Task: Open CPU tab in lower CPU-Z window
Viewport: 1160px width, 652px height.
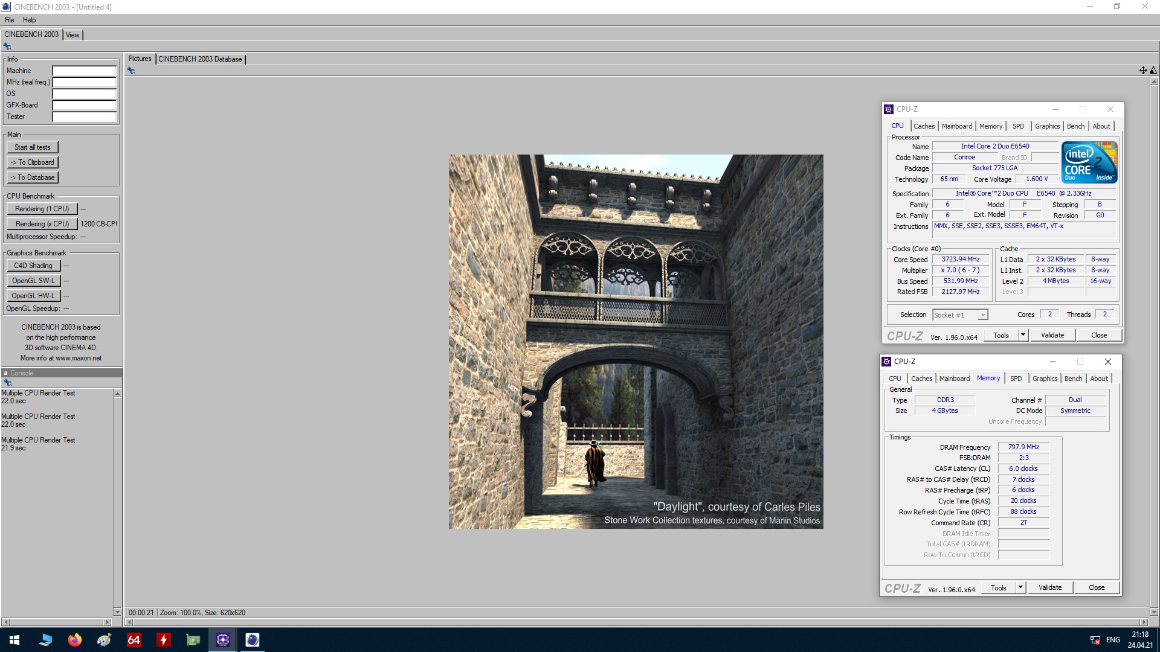Action: (x=895, y=379)
